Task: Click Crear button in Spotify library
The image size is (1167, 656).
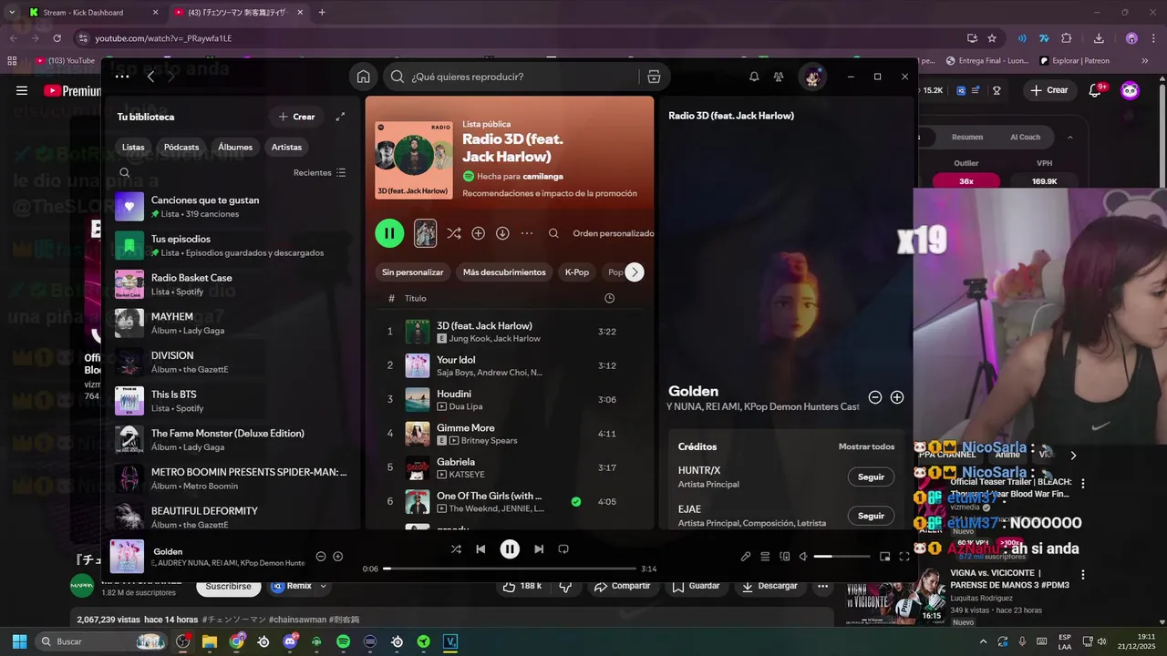Action: (x=296, y=117)
